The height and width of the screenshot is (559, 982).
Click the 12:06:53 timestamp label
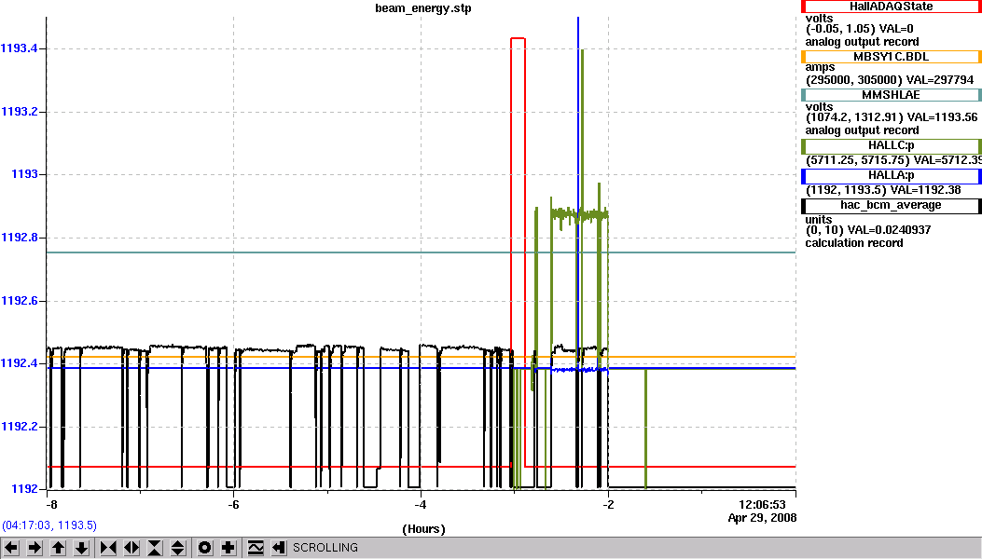pyautogui.click(x=762, y=505)
